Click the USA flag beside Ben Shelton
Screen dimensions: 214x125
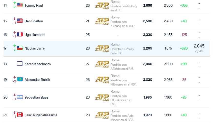(x=20, y=21)
